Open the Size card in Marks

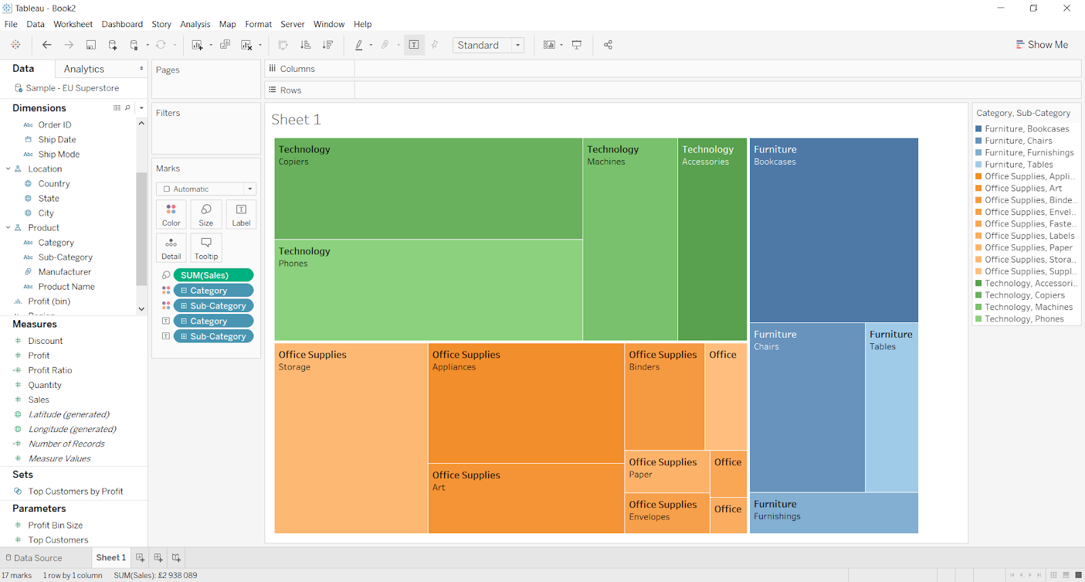point(205,214)
